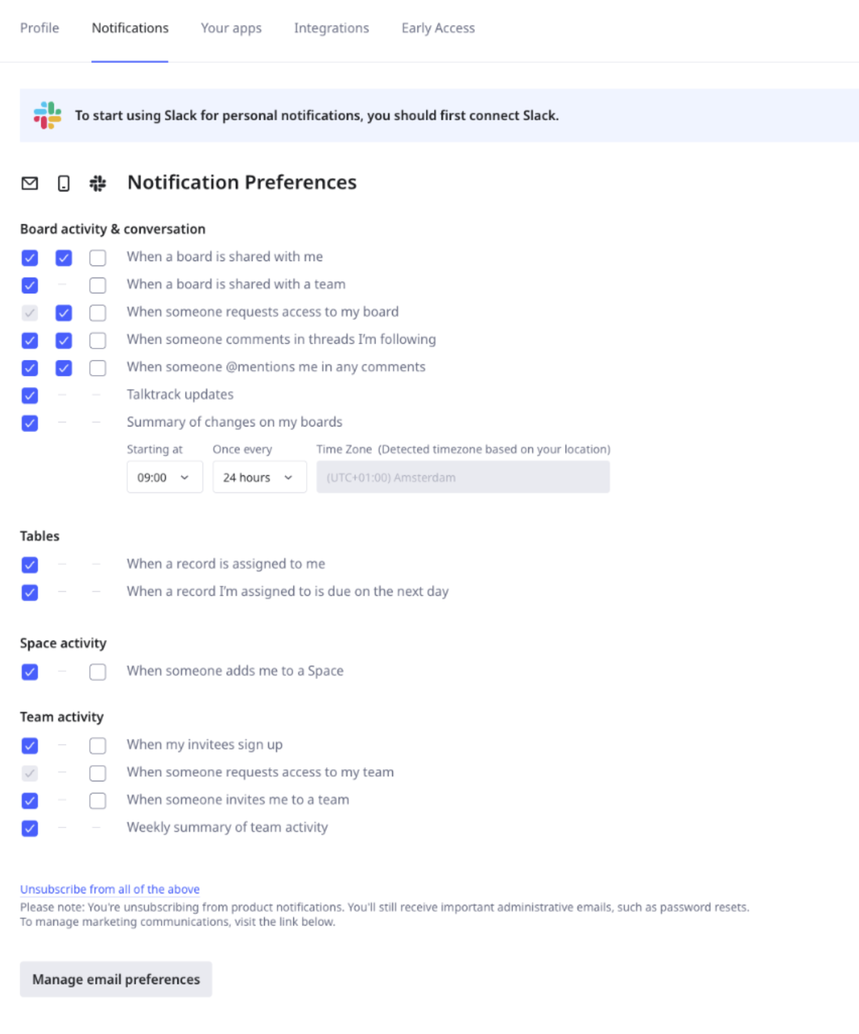Turn off email for record assigned to me
The width and height of the screenshot is (859, 1034).
30,565
